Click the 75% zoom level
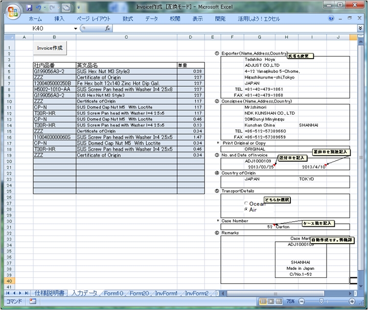This screenshot has width=368, height=310. click(x=290, y=301)
